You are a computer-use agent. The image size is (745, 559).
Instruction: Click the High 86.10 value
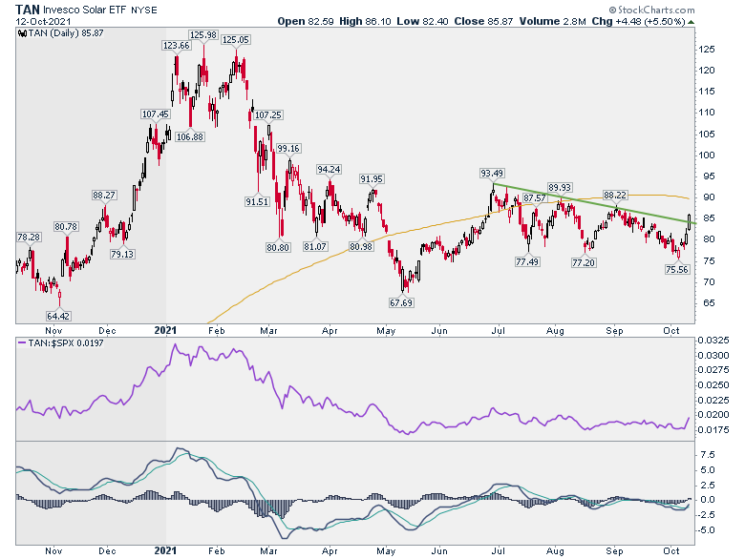point(365,21)
